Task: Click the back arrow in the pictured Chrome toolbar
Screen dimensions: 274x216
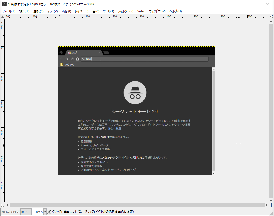Action: (x=62, y=59)
